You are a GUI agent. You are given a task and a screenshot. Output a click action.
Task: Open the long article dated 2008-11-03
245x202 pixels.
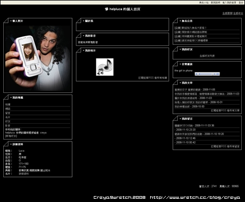tap(207, 94)
